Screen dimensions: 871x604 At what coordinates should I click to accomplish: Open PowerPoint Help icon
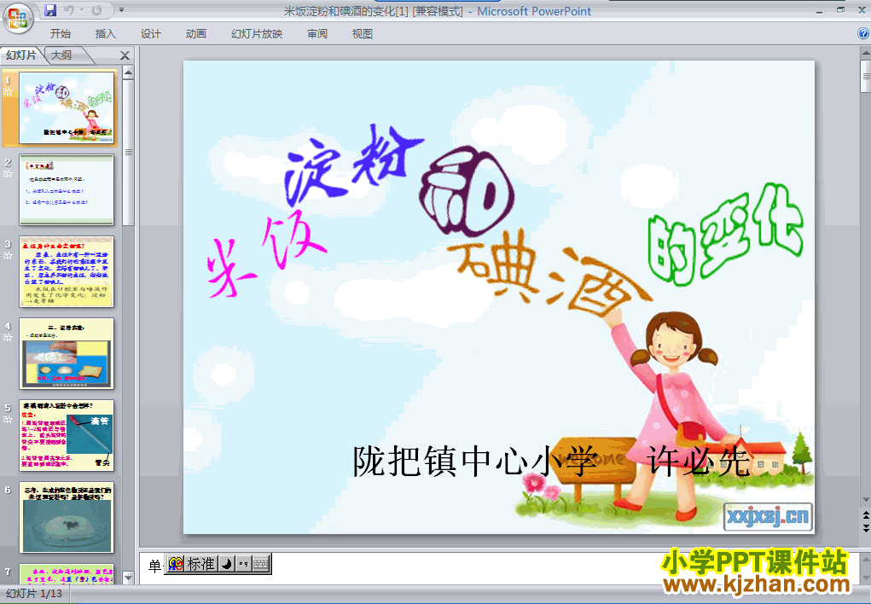click(863, 33)
